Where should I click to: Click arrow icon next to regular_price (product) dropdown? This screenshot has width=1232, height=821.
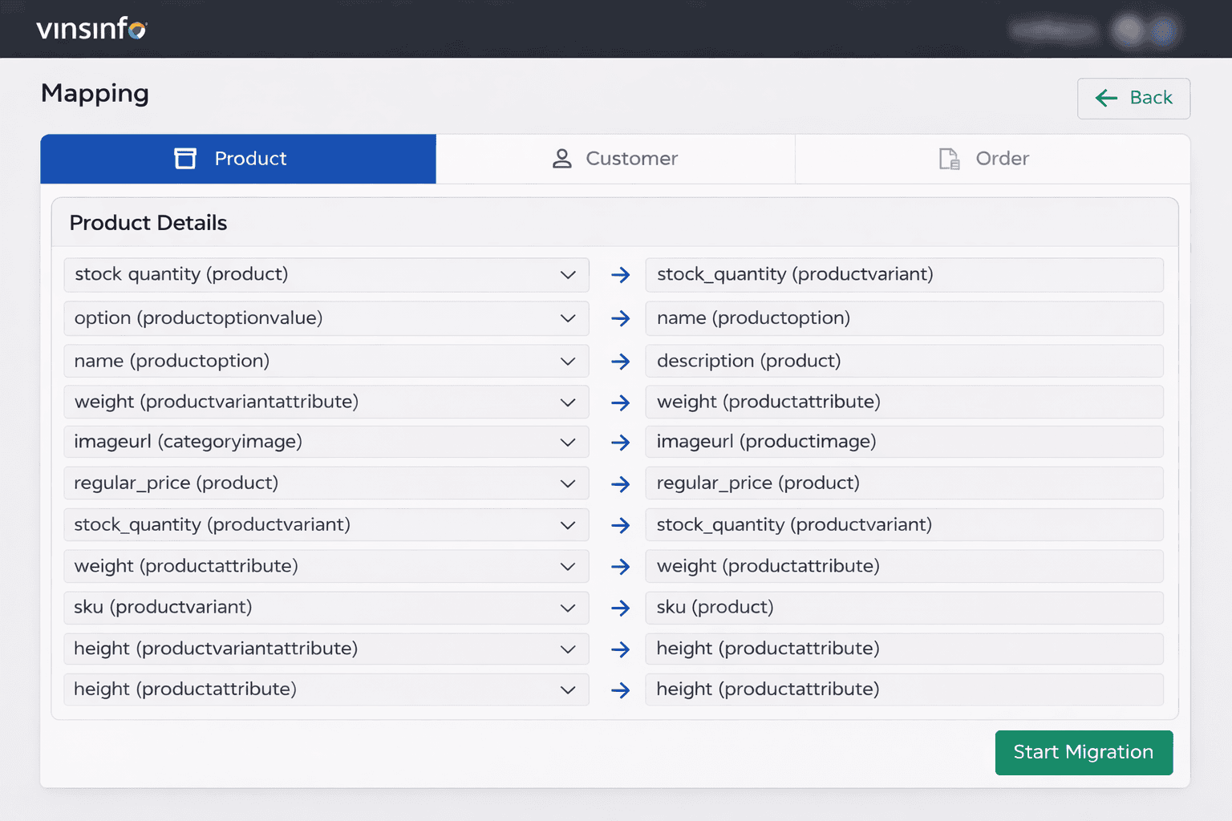(620, 484)
